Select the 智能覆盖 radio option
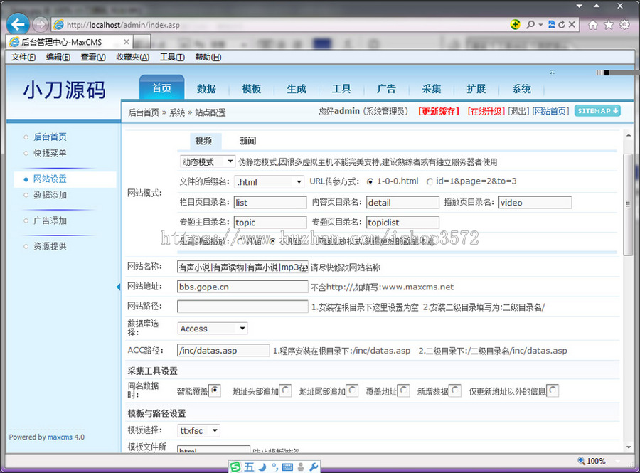Viewport: 640px width, 473px height. click(x=215, y=390)
